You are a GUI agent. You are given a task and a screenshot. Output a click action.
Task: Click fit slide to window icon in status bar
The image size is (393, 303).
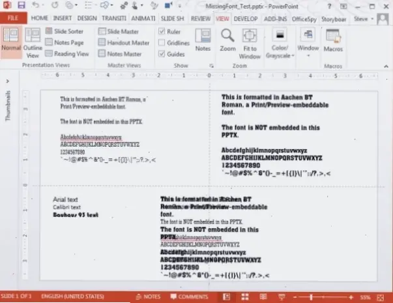381,298
